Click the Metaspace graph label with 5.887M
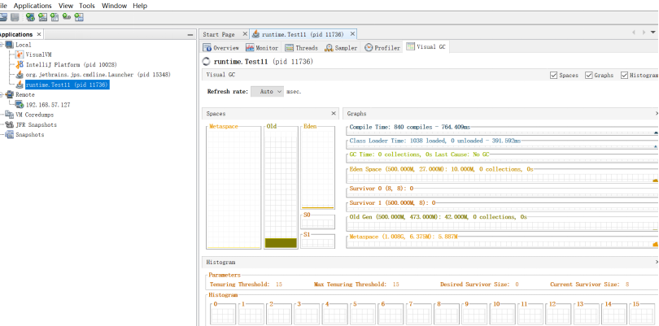659x326 pixels. pos(403,237)
